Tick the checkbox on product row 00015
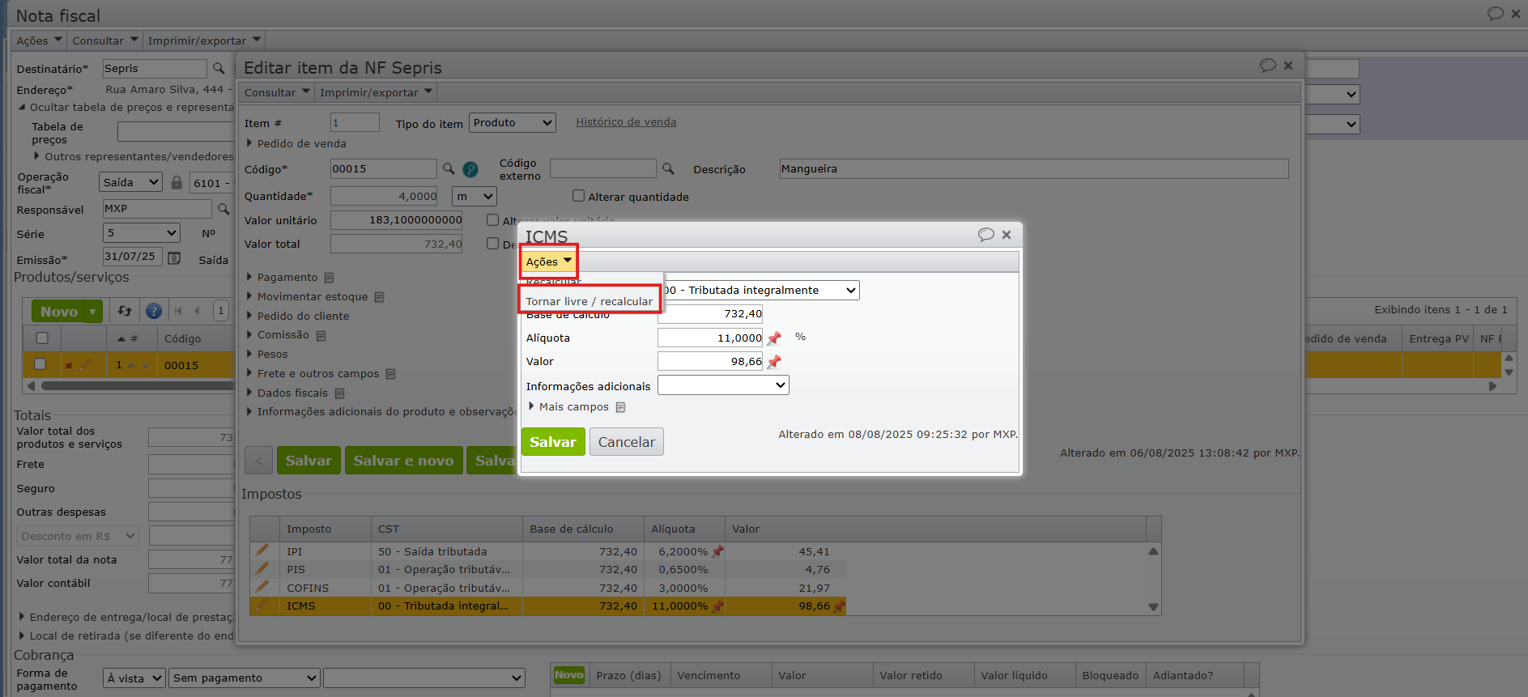1528x697 pixels. tap(40, 364)
